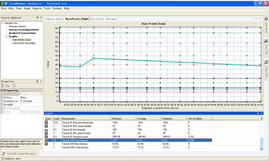Open the Tools menu
Viewport: 269px width, 161px height.
click(47, 8)
